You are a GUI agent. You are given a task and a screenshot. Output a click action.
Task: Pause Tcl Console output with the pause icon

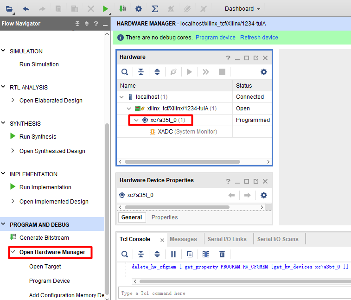pos(173,254)
